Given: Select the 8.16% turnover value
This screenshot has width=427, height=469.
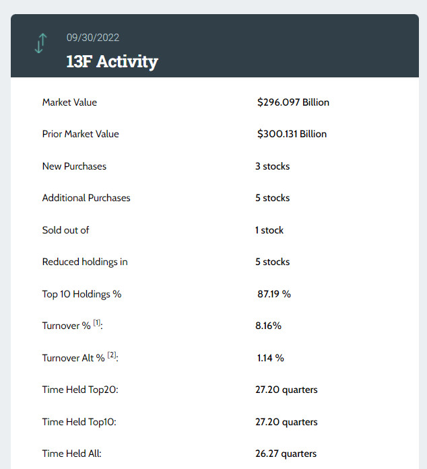Looking at the screenshot, I should (x=268, y=326).
